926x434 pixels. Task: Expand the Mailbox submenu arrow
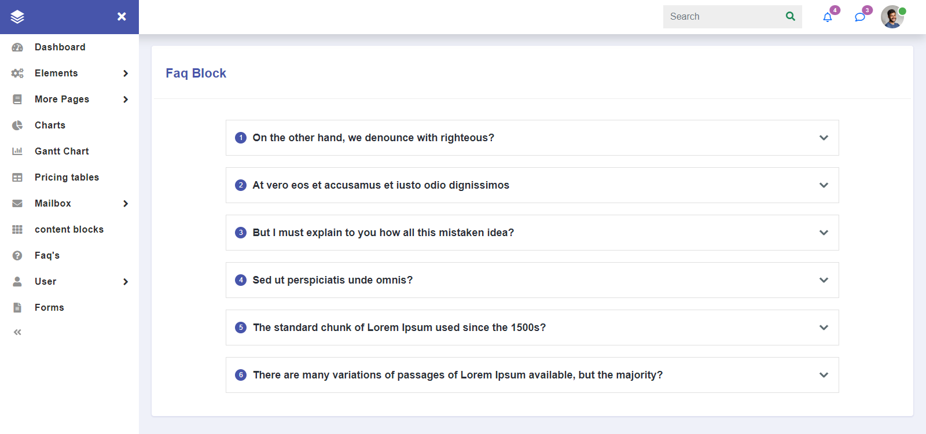click(x=126, y=204)
